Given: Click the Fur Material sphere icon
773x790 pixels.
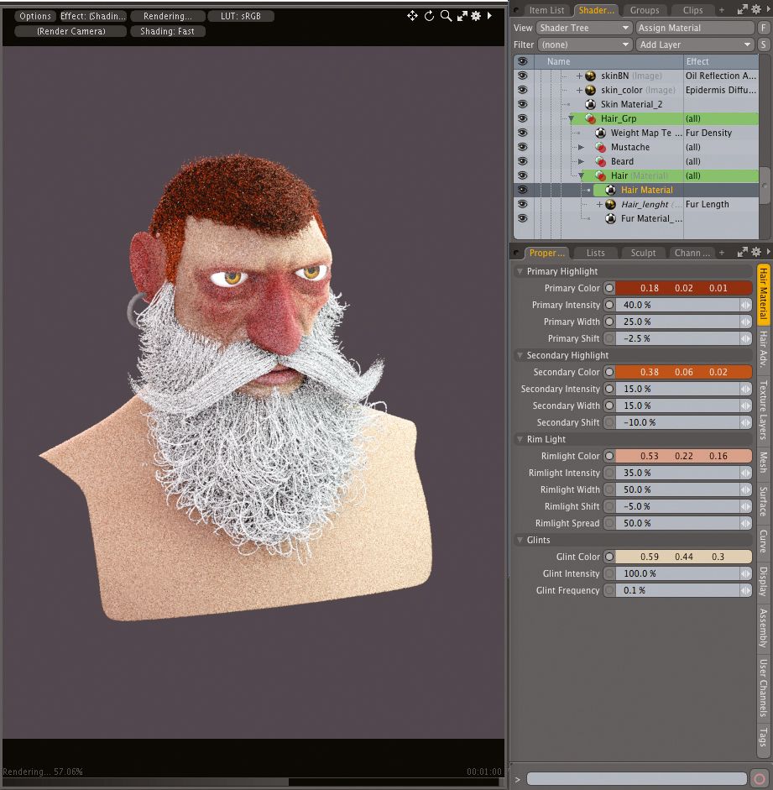Looking at the screenshot, I should 610,218.
